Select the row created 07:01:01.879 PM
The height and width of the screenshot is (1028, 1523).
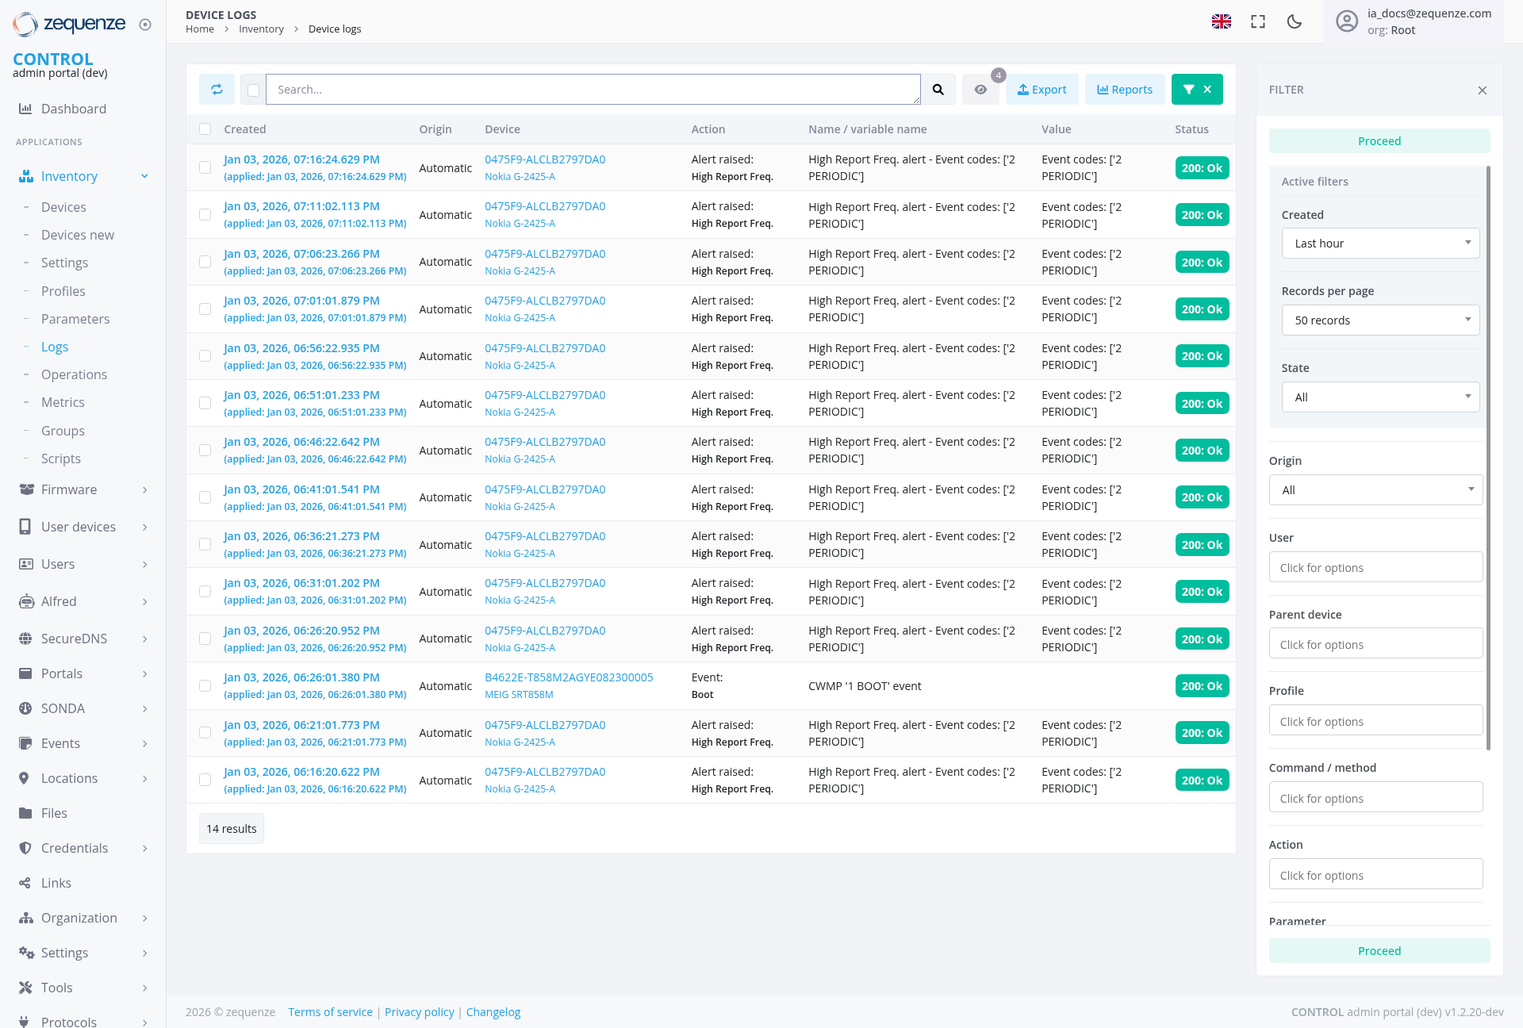click(205, 309)
